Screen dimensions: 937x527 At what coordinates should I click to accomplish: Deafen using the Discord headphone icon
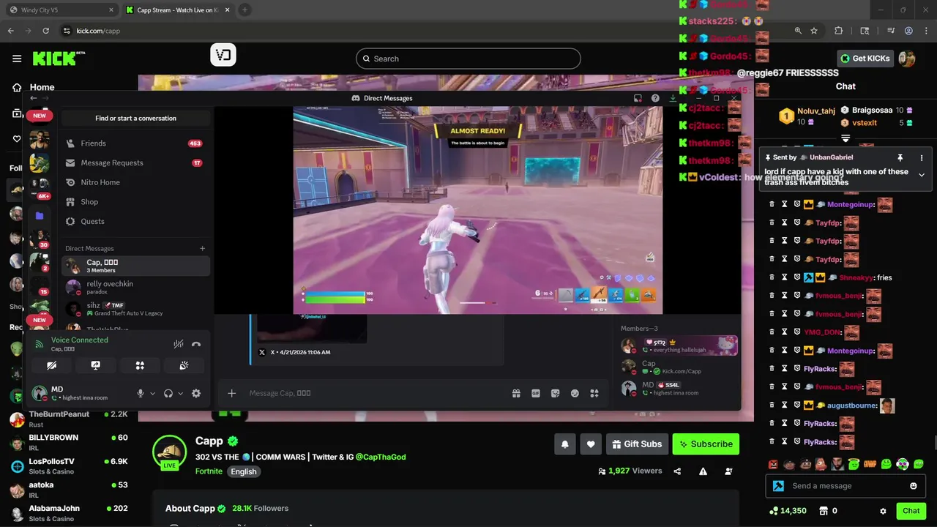pos(168,393)
